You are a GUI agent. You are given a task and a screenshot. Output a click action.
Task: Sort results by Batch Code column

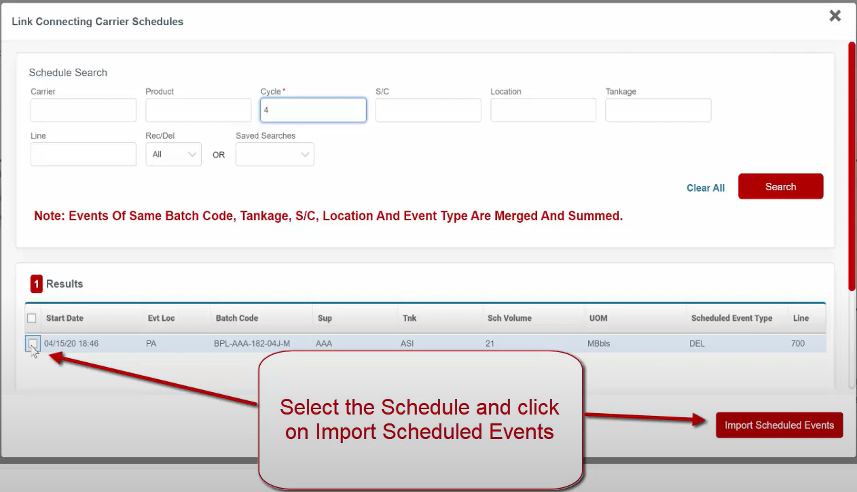click(x=237, y=318)
